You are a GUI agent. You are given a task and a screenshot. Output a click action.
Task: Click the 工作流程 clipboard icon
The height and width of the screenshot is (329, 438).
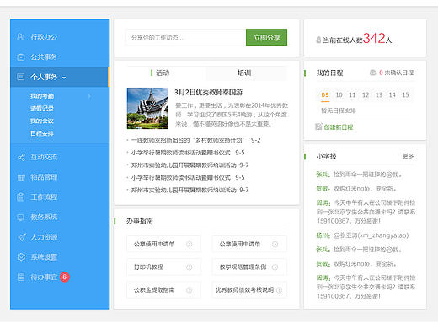pyautogui.click(x=21, y=197)
